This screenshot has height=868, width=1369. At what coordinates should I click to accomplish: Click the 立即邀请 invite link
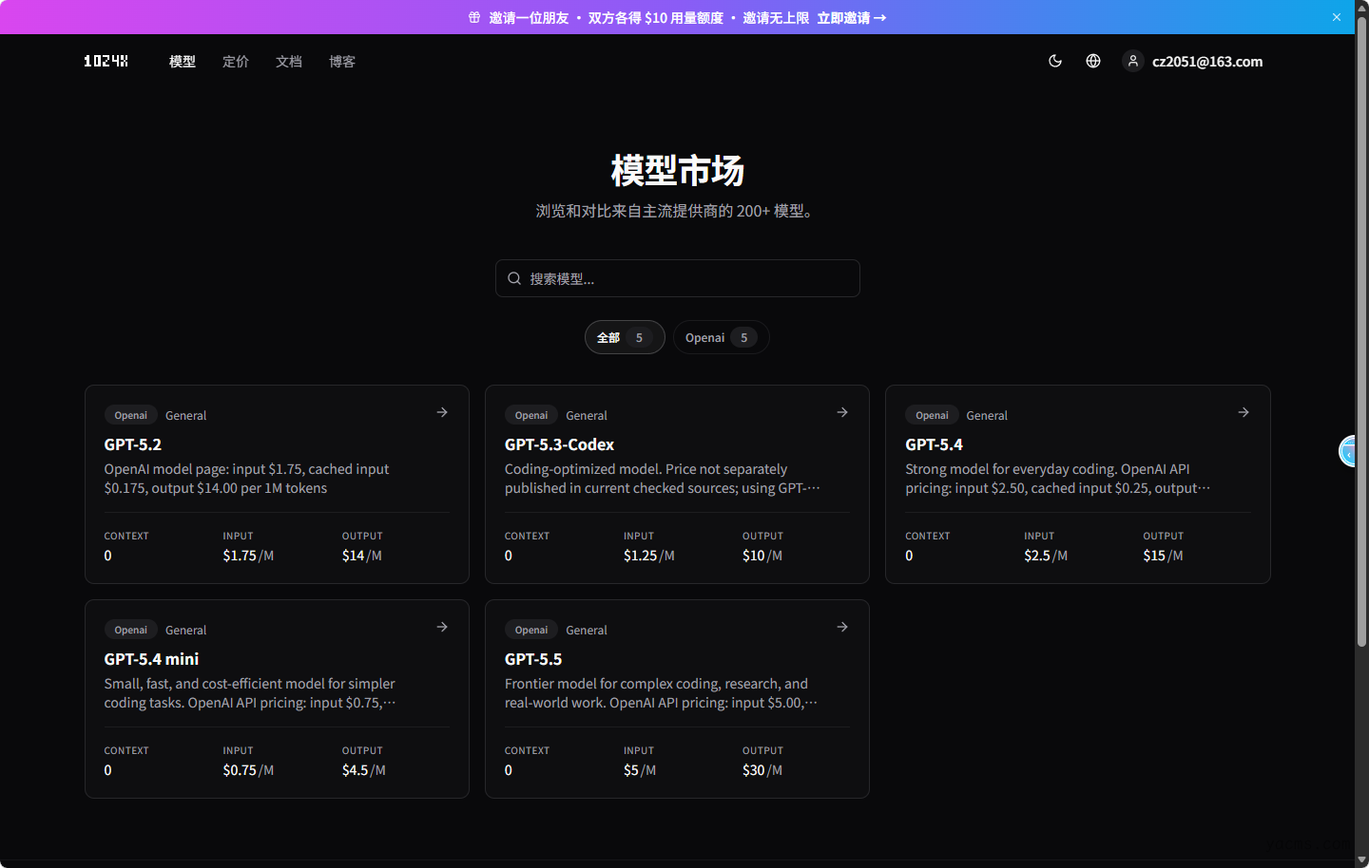[852, 18]
